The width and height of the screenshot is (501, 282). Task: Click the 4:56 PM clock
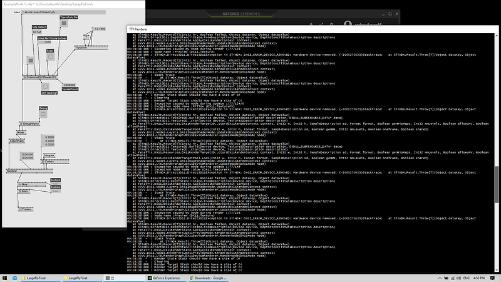tap(479, 278)
